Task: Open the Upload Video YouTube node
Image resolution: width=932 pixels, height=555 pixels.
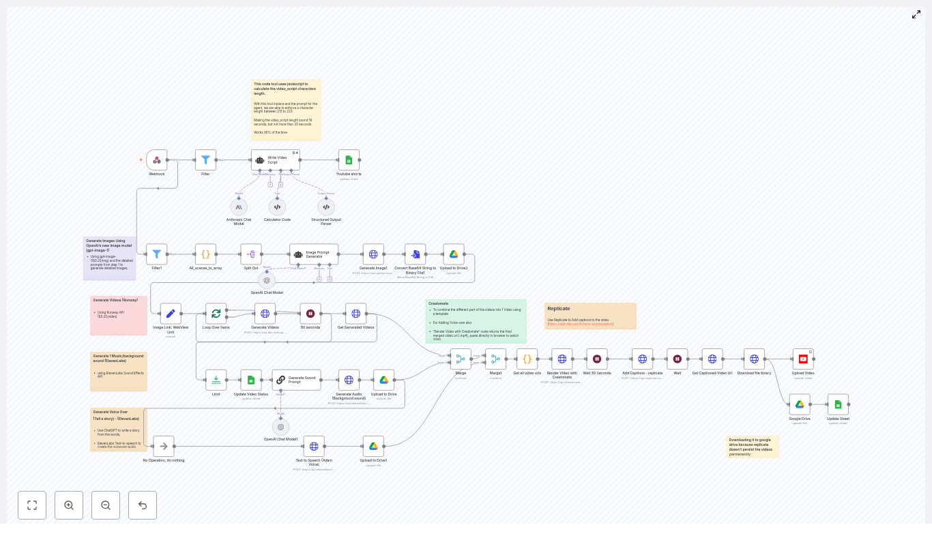Action: pyautogui.click(x=803, y=359)
